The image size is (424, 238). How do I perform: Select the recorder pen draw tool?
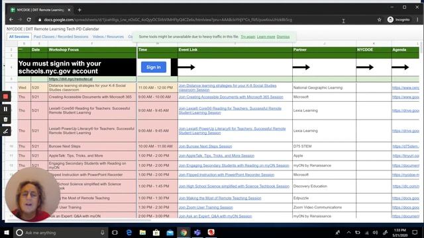[5, 132]
